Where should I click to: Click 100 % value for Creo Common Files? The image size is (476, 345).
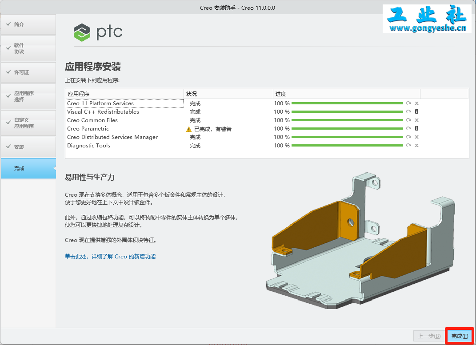pyautogui.click(x=282, y=120)
